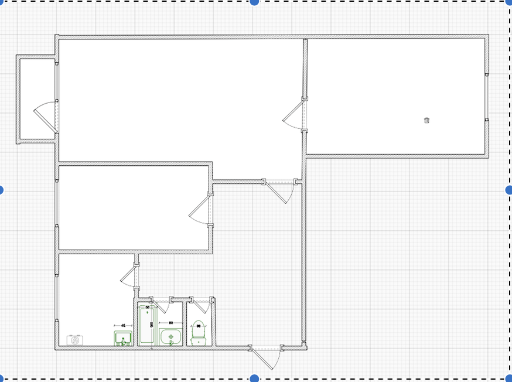Select the door between living room and right room
Viewport: 512px width, 382px height.
coord(295,114)
